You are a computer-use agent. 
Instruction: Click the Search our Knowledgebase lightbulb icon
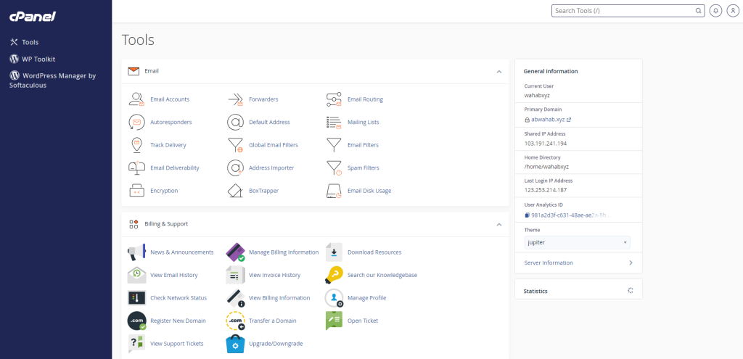(334, 275)
